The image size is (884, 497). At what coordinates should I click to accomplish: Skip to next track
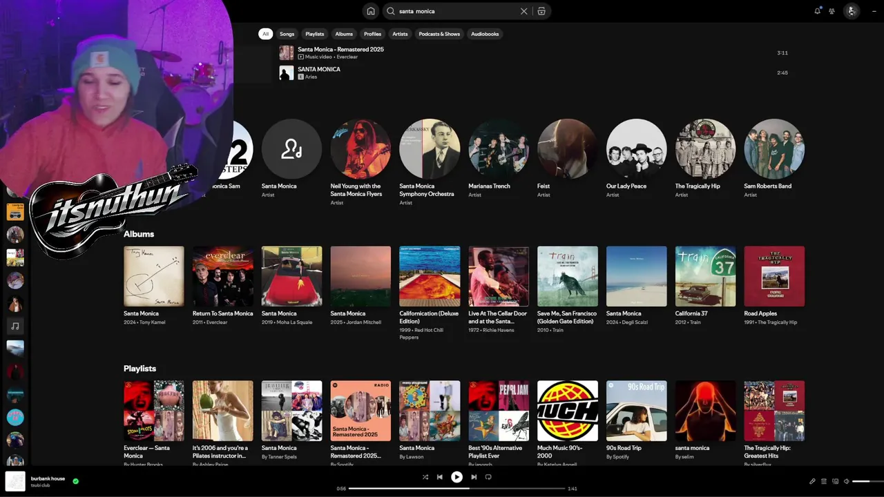pos(474,477)
